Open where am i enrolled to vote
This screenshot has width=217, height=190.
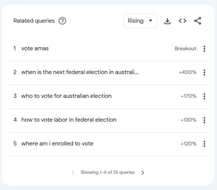[x=57, y=144]
